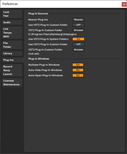Click the Plug-In Windows heading
The width and height of the screenshot is (127, 154).
click(x=39, y=59)
